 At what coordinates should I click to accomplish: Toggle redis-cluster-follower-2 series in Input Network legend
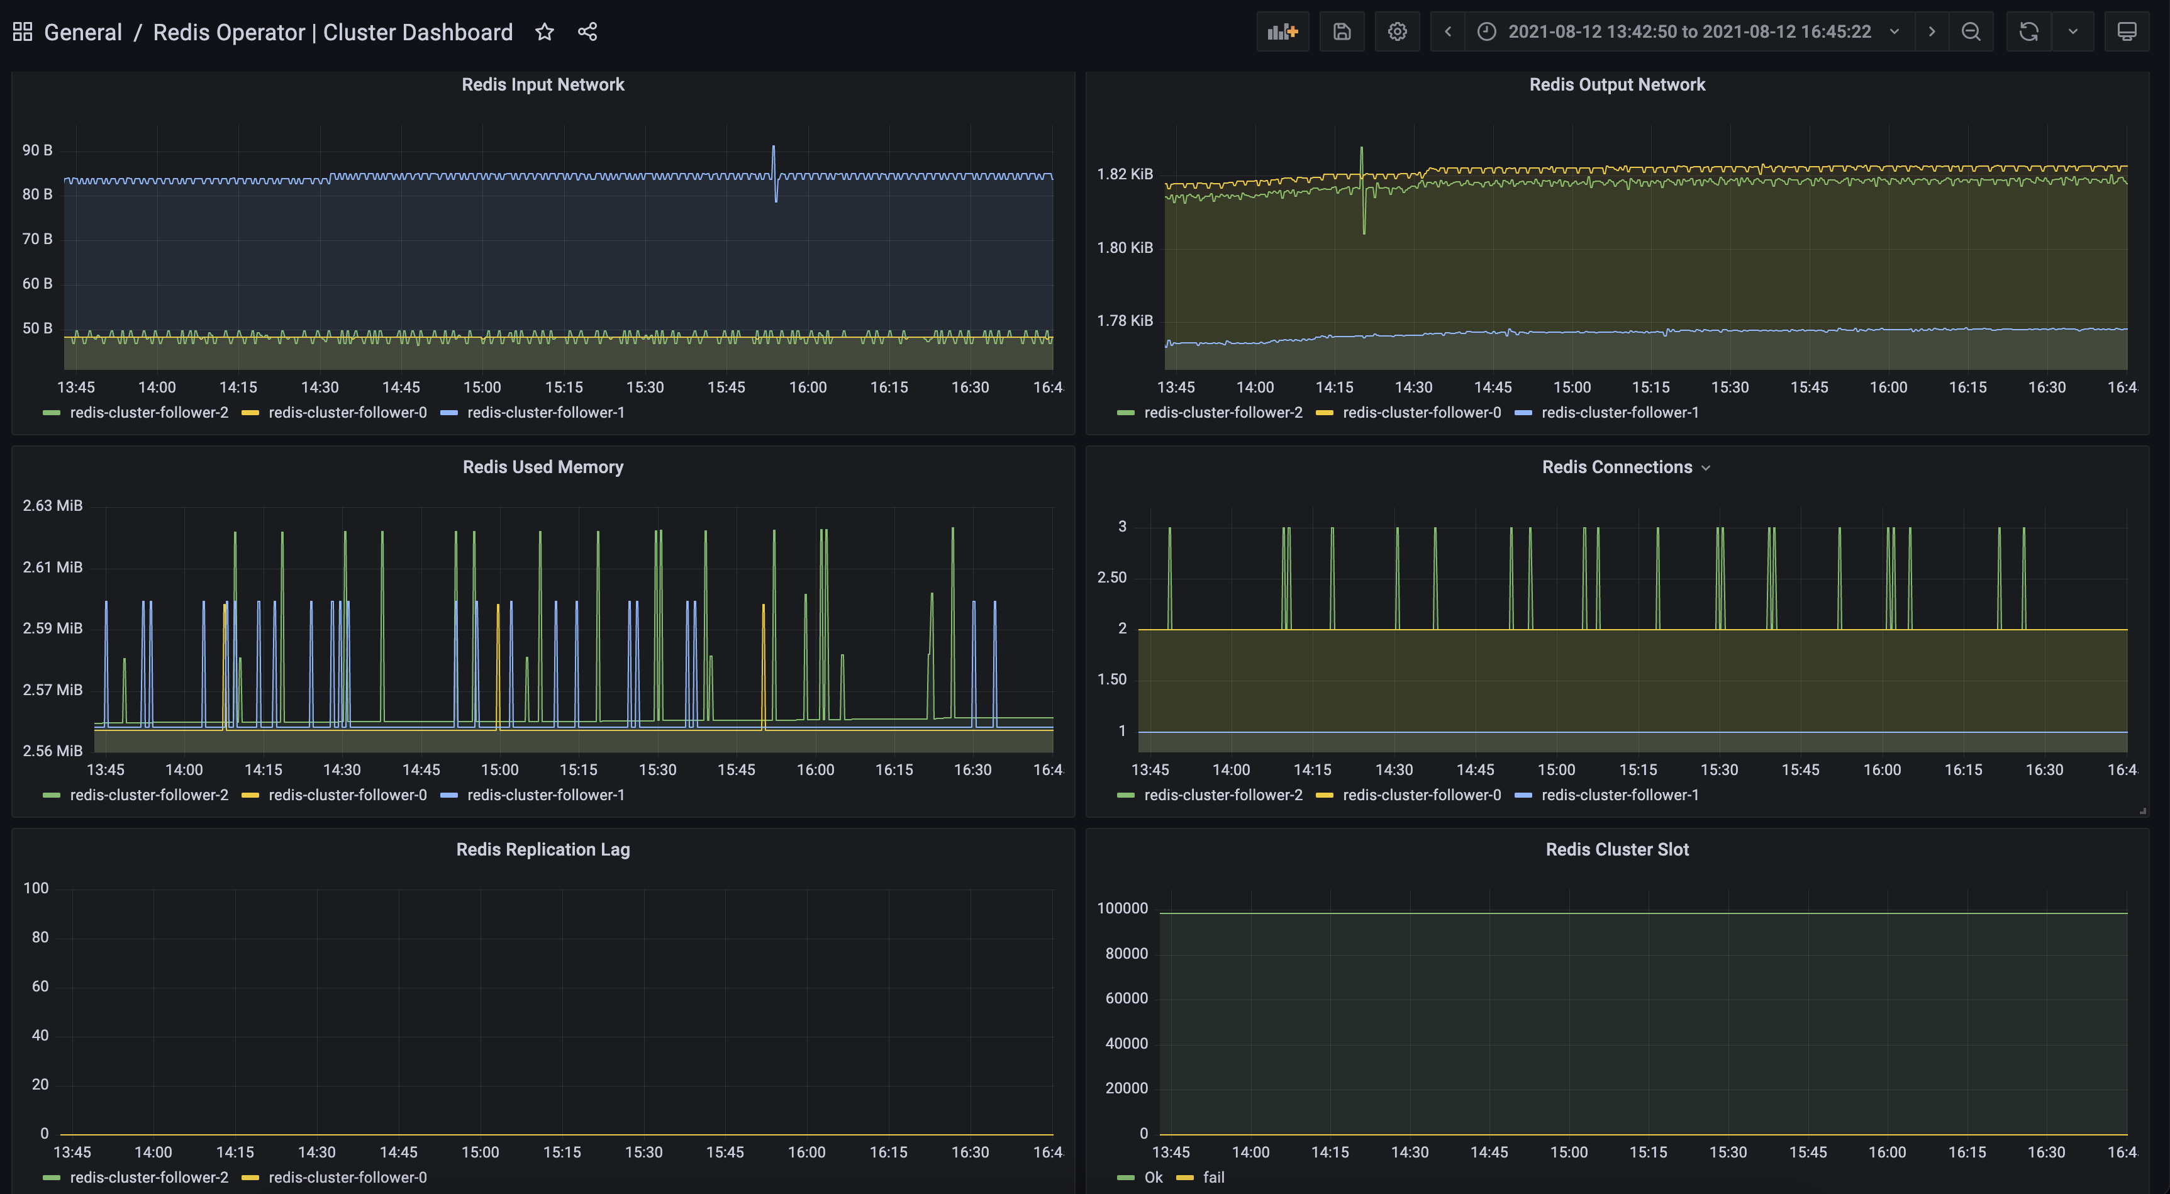148,413
